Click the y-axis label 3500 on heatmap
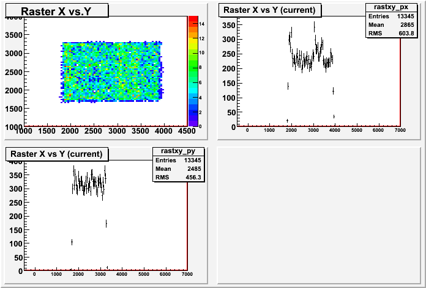Viewport: 426px width, 288px height. pyautogui.click(x=13, y=35)
